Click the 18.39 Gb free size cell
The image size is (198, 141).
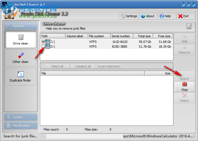[165, 47]
